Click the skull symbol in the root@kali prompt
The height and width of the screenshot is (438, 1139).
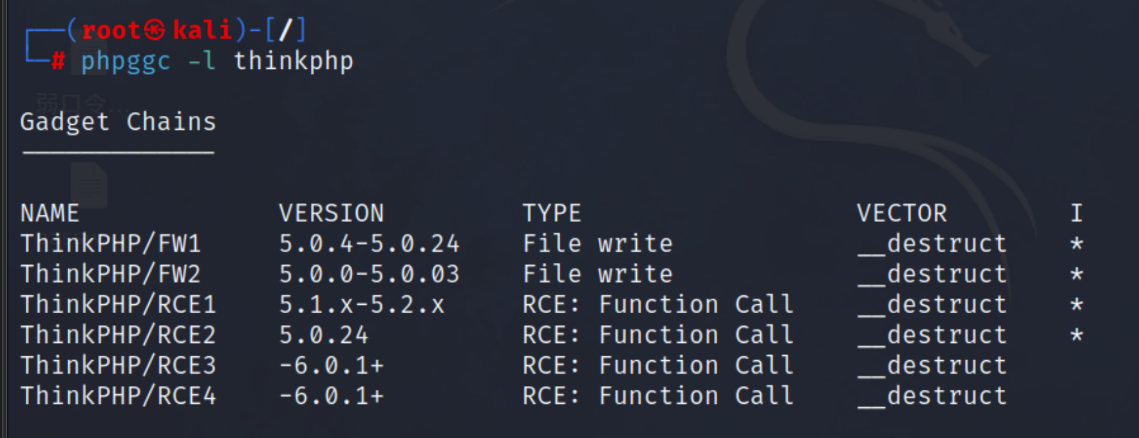pyautogui.click(x=154, y=30)
